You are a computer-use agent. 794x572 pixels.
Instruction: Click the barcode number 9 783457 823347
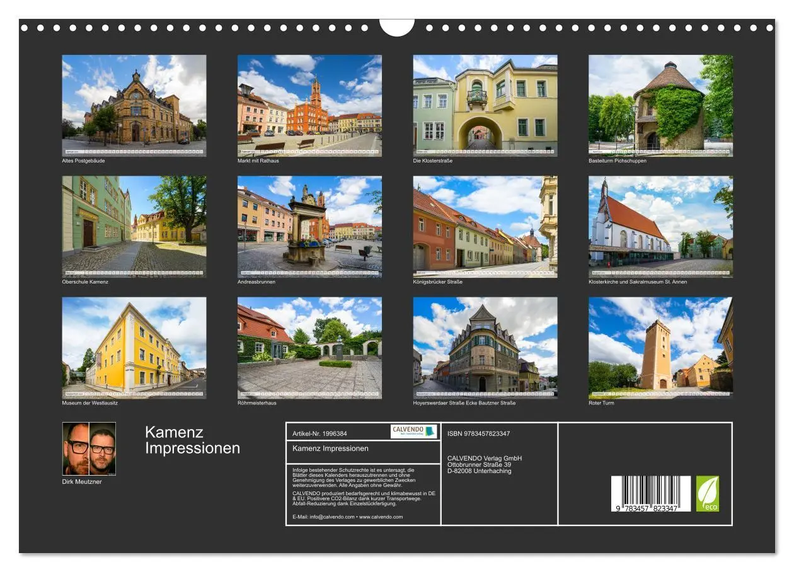pos(647,508)
